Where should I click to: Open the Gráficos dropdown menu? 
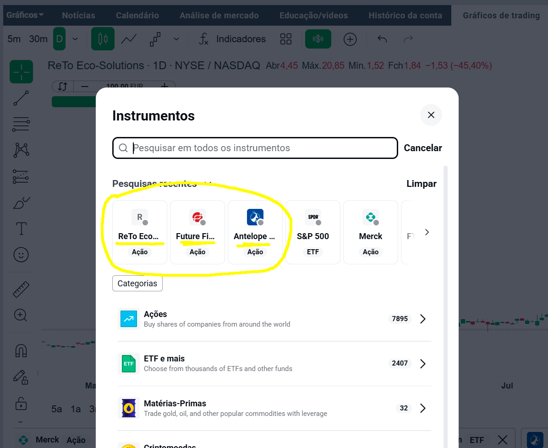click(x=25, y=15)
